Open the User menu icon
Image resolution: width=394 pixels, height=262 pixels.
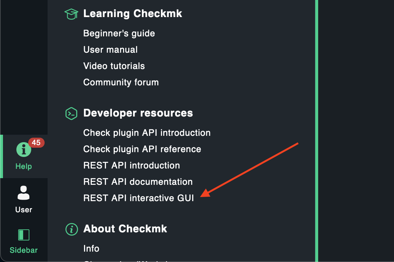[x=23, y=193]
